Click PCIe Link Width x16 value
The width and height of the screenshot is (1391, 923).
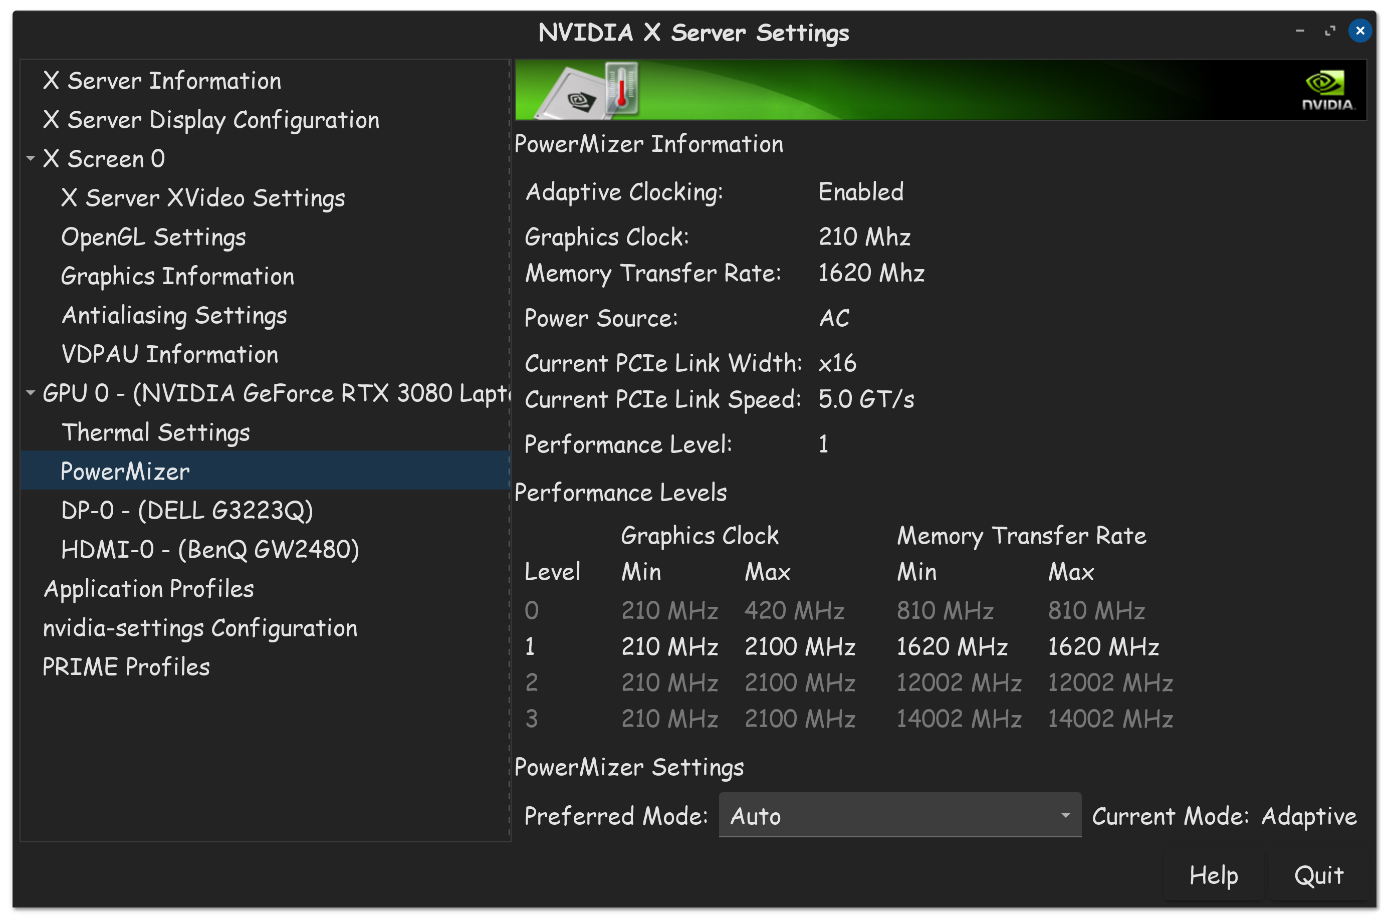click(x=837, y=363)
